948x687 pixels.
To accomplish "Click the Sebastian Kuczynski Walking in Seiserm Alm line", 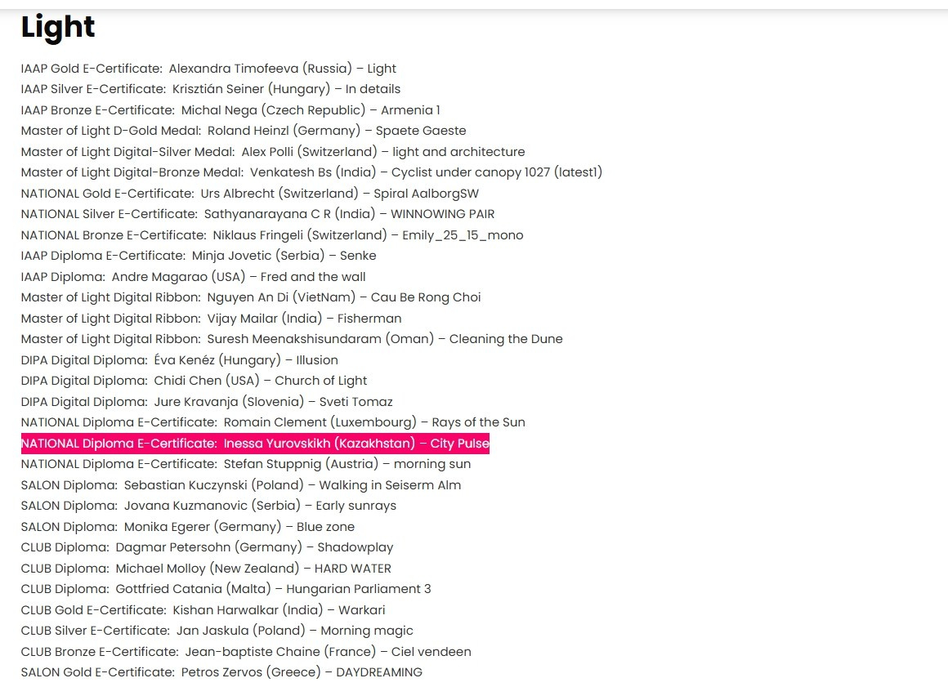I will tap(241, 485).
